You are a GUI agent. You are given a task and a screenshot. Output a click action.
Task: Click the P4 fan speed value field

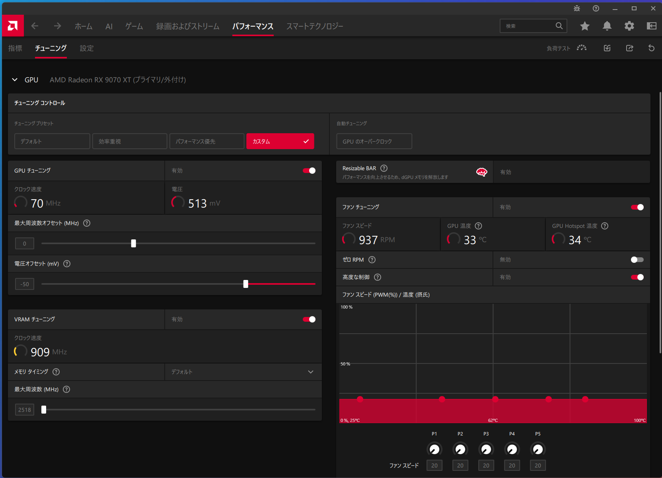click(x=512, y=465)
